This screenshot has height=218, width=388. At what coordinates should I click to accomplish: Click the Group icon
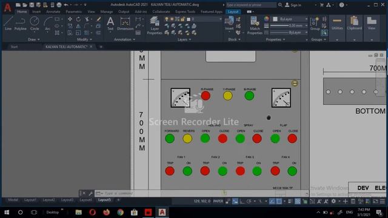[315, 24]
